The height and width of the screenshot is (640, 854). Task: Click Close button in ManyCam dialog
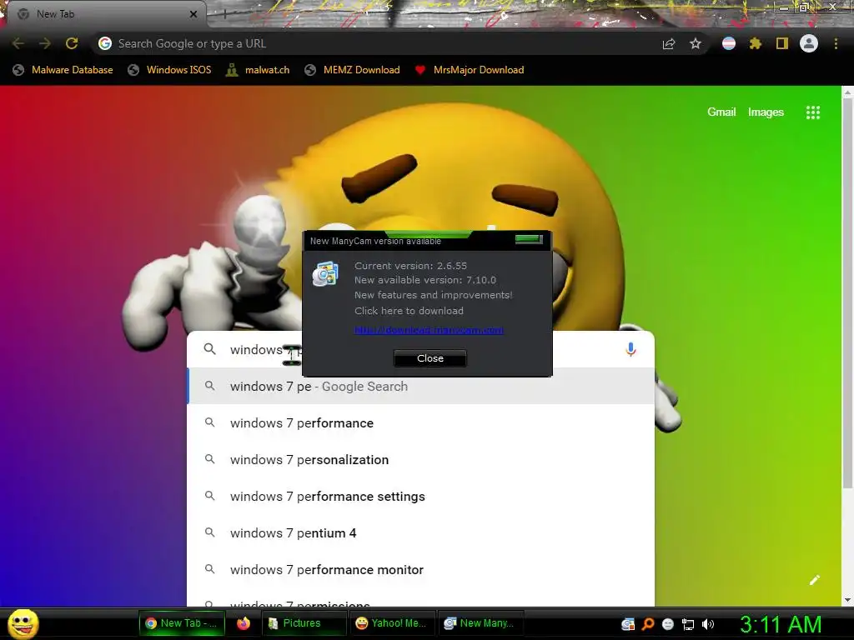pyautogui.click(x=430, y=358)
